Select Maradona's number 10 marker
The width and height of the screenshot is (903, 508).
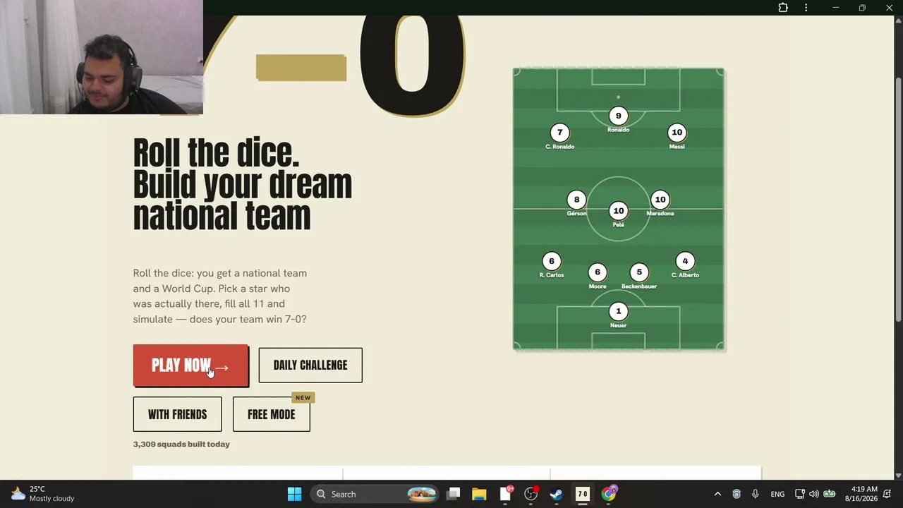click(x=660, y=200)
